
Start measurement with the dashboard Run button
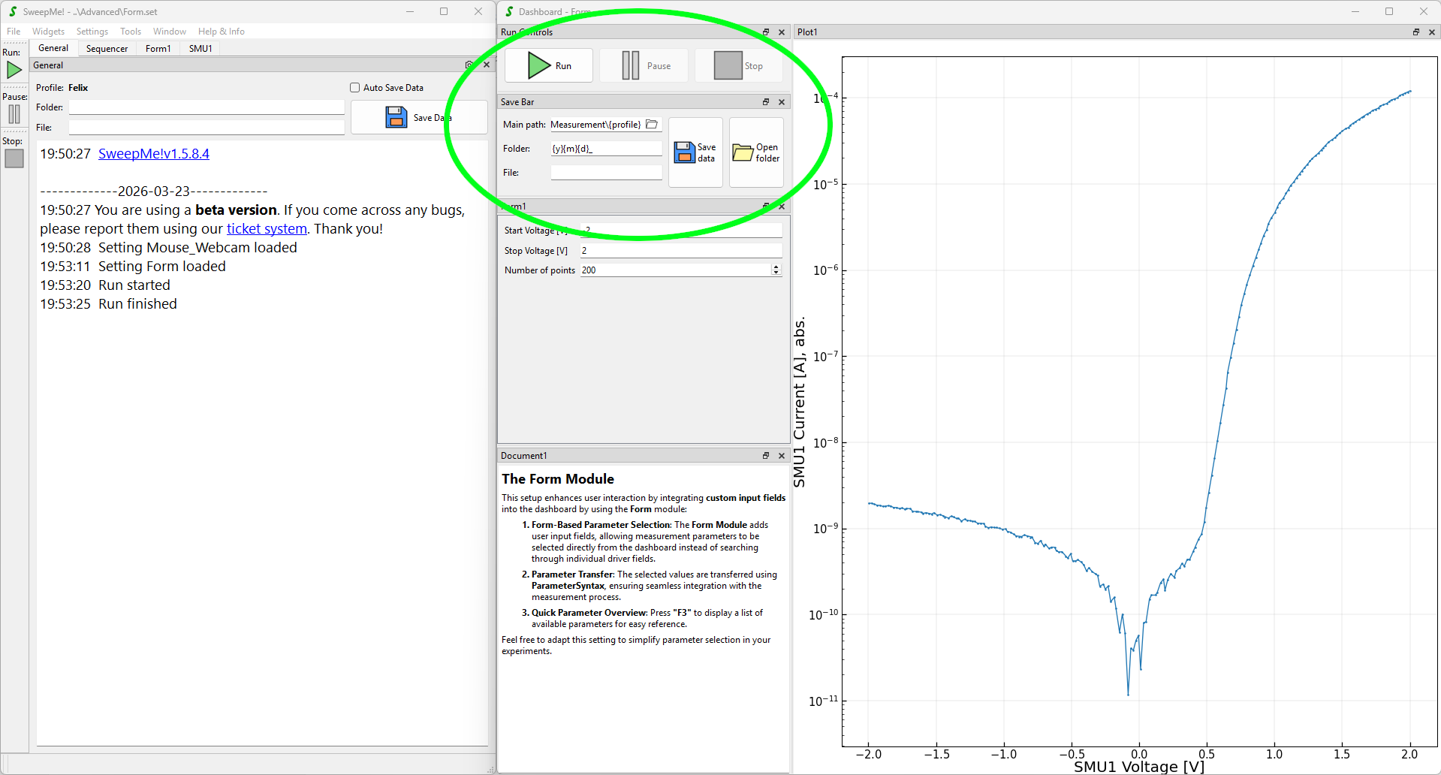pos(549,66)
